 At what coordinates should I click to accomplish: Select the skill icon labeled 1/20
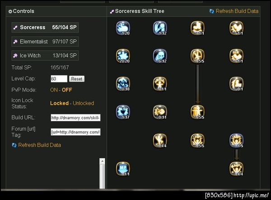click(x=123, y=28)
